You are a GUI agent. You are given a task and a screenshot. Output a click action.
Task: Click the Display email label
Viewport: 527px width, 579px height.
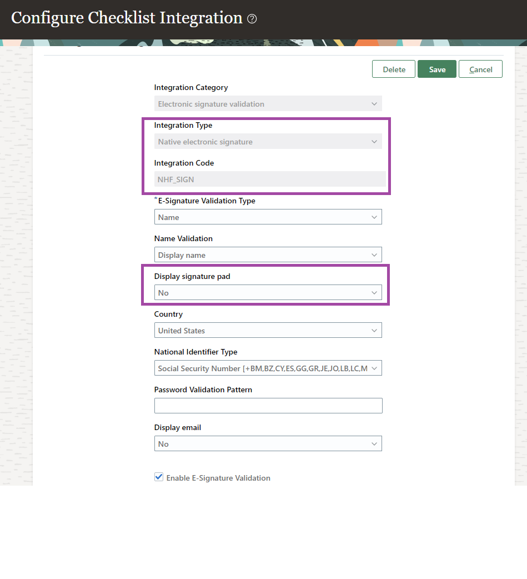[178, 428]
